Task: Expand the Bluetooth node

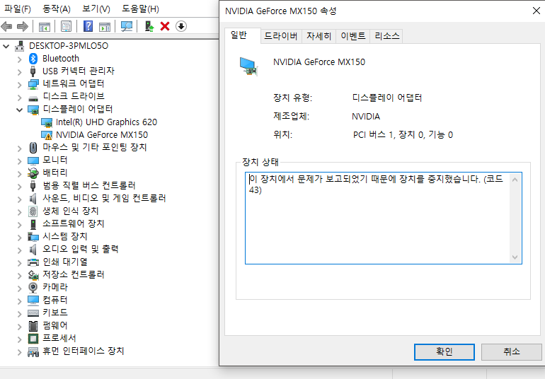Action: (20, 59)
